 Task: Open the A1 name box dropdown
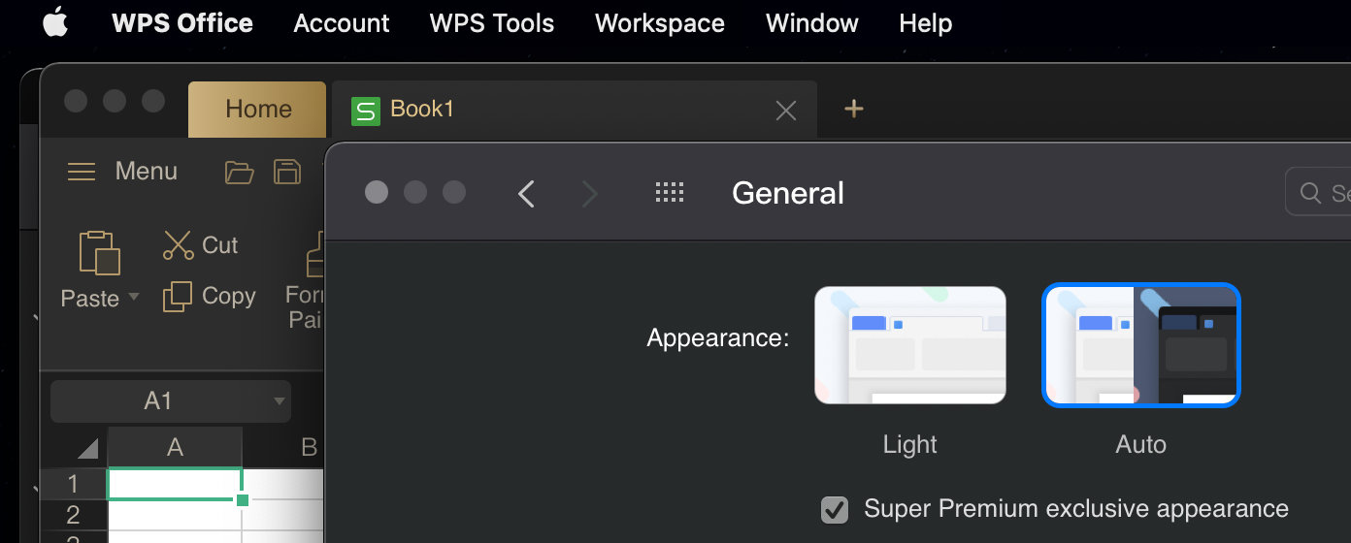tap(280, 401)
